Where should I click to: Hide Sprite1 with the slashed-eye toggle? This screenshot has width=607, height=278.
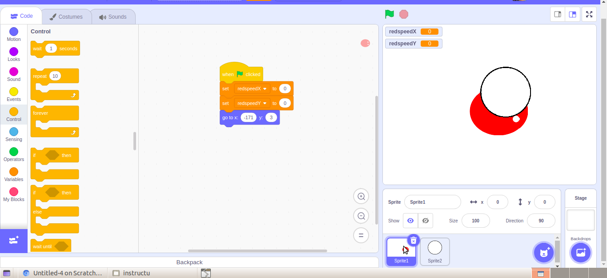click(x=425, y=220)
